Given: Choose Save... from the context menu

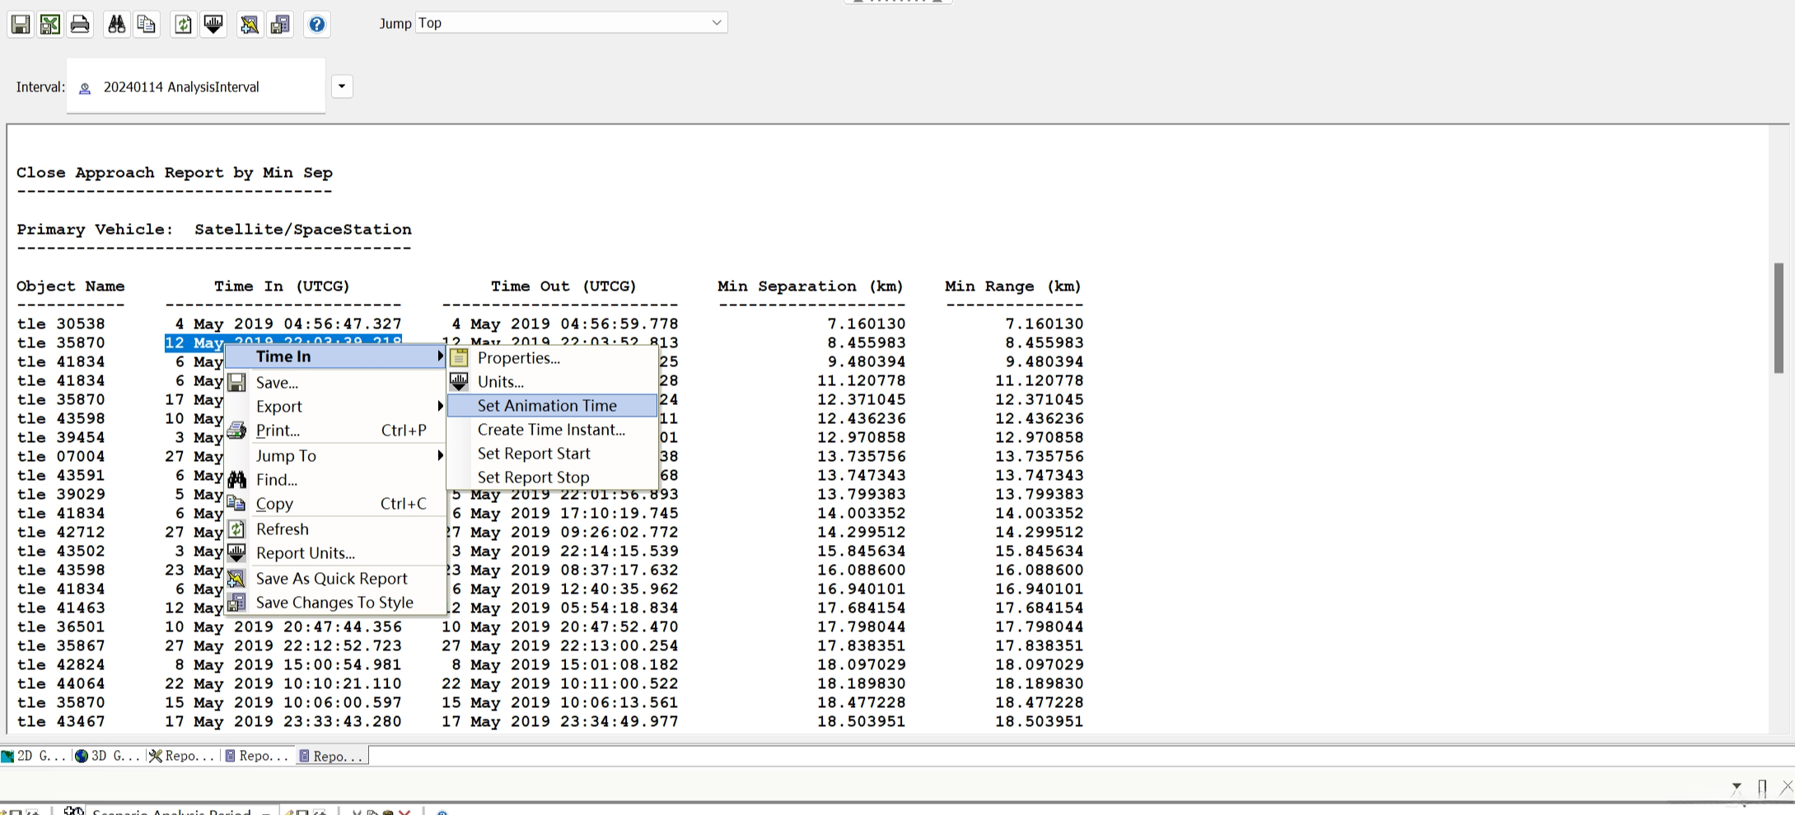Looking at the screenshot, I should click(335, 383).
